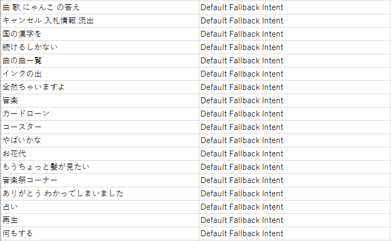Select the cell containing 曲 歌 にゃんこ の答え
Image resolution: width=391 pixels, height=241 pixels.
click(100, 7)
